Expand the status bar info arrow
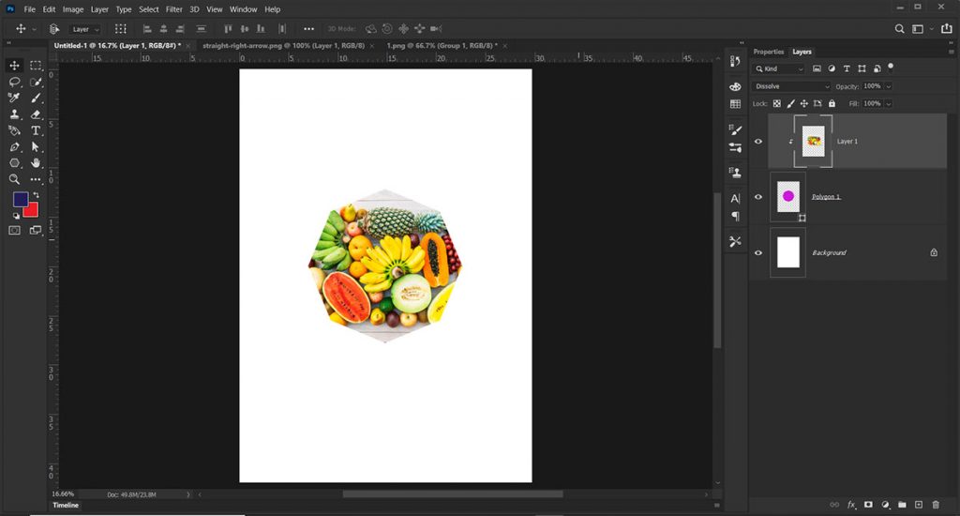 [187, 494]
